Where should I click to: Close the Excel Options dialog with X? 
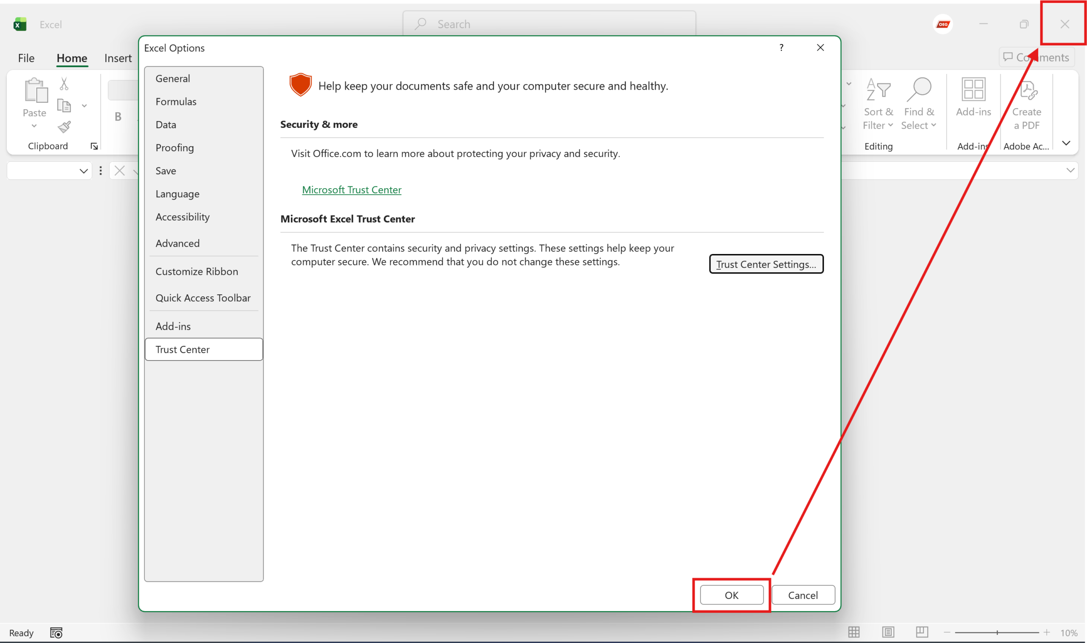coord(820,48)
